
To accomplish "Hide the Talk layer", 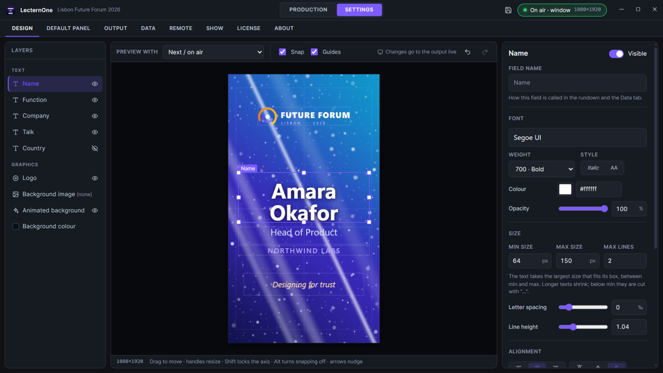I will [95, 132].
